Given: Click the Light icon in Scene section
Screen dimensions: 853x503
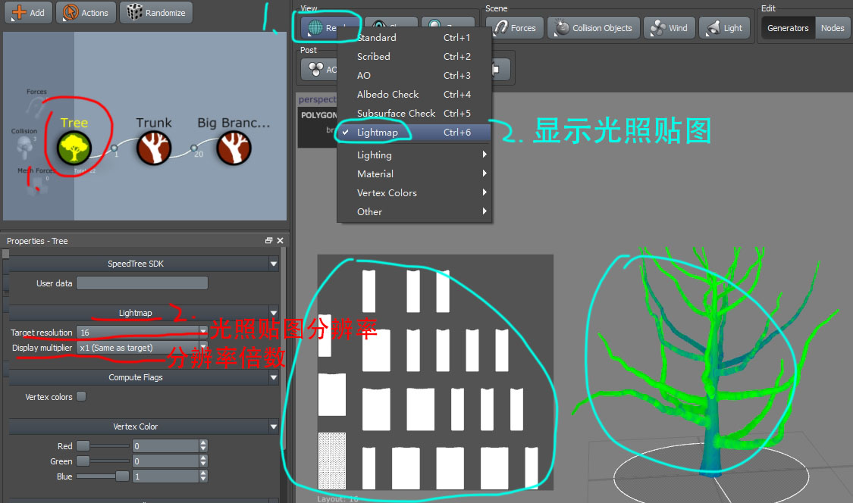Looking at the screenshot, I should pyautogui.click(x=724, y=27).
